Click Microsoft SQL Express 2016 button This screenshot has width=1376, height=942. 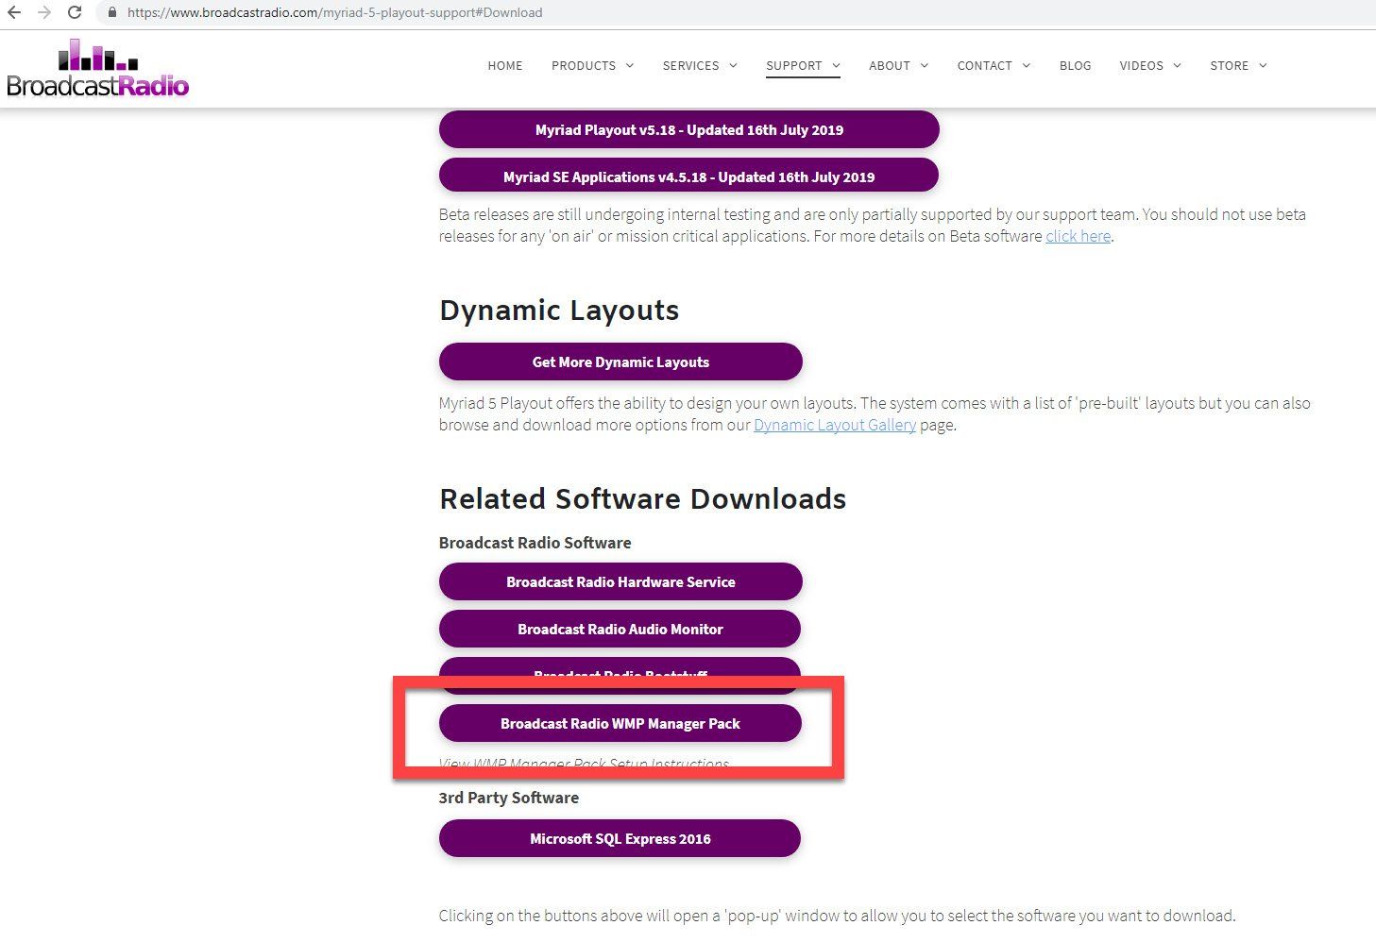(620, 838)
